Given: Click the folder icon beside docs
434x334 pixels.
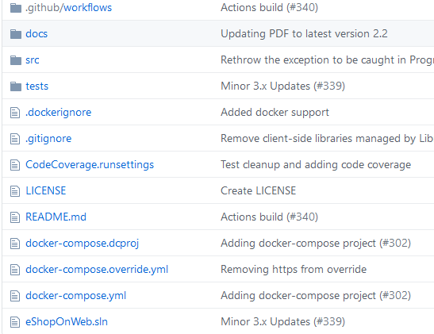Looking at the screenshot, I should 16,34.
